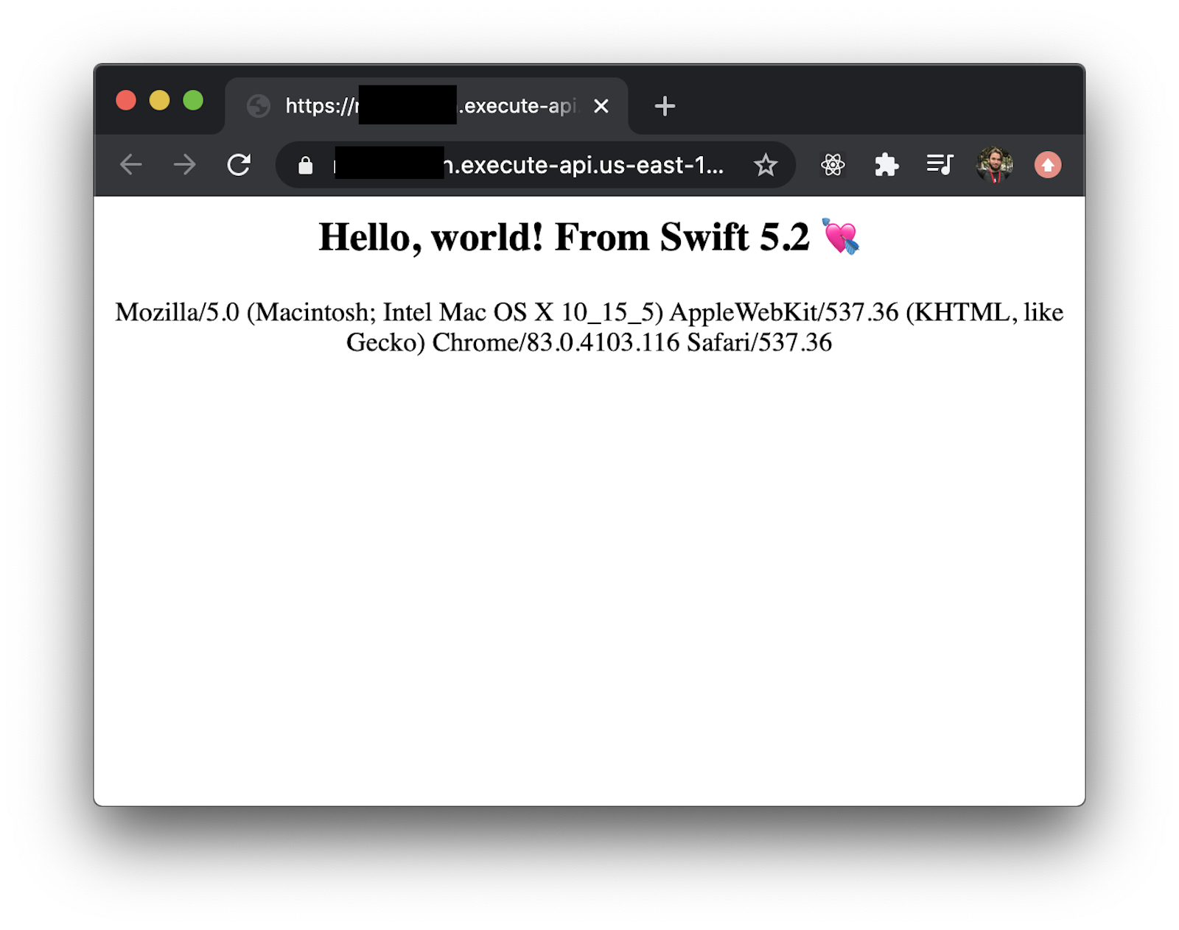Click the globe favicon on the active tab
Image resolution: width=1179 pixels, height=930 pixels.
[x=257, y=106]
